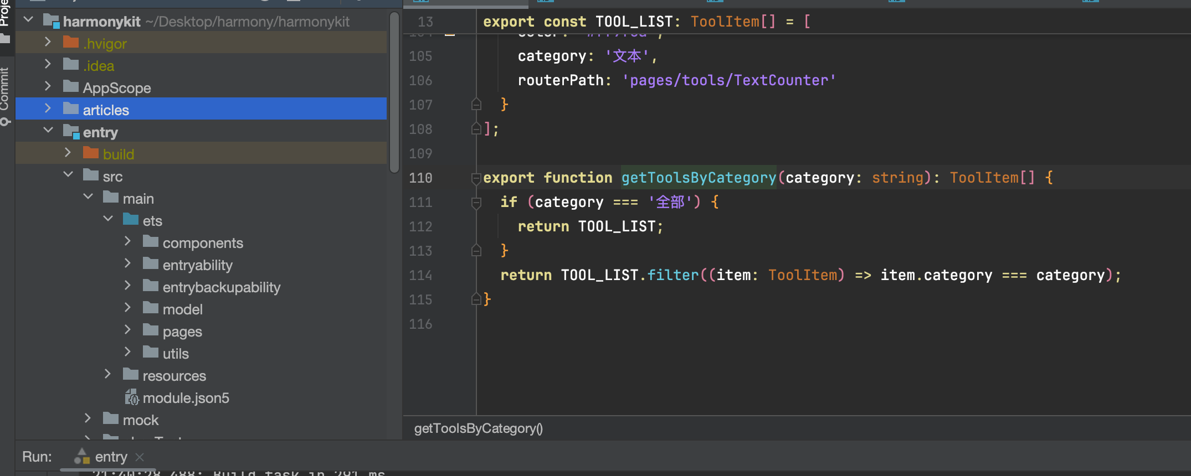Expand the entrybackupability folder chevron

[128, 286]
